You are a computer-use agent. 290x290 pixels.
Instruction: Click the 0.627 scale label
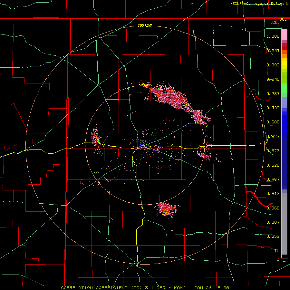pos(273,137)
